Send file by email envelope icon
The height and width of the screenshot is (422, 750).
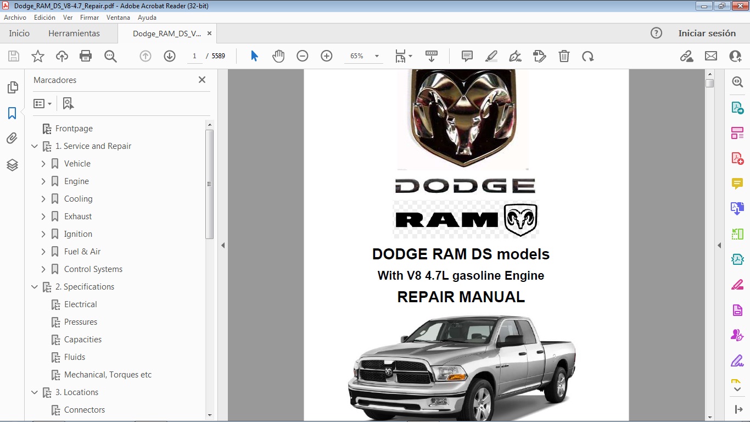711,56
